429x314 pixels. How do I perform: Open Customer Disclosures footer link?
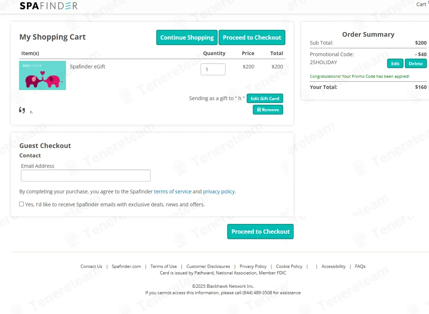click(x=208, y=266)
